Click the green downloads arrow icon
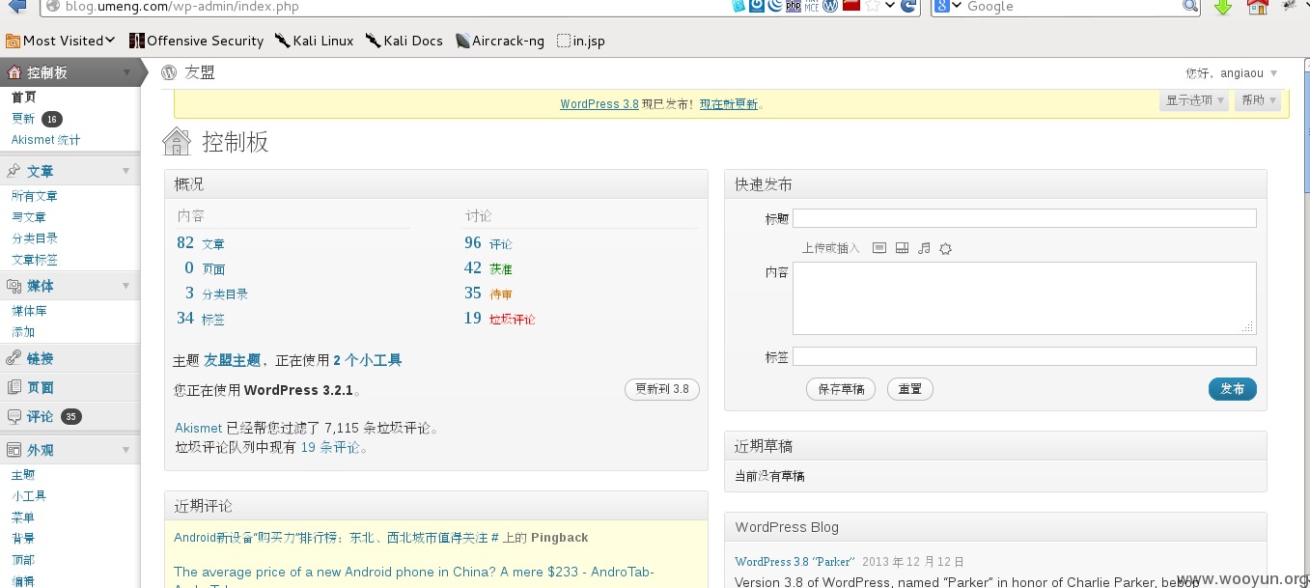 point(1223,7)
